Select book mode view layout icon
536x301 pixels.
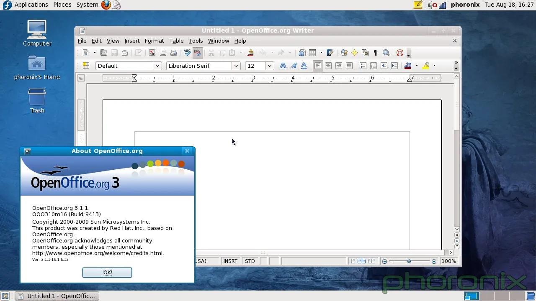point(372,261)
